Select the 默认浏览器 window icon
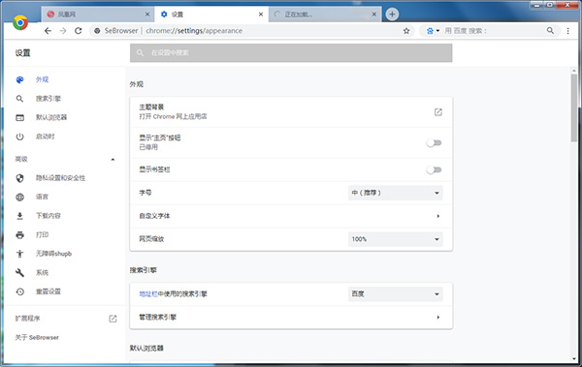 coord(19,117)
